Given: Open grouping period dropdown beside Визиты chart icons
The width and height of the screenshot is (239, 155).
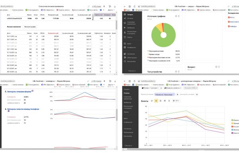Looking at the screenshot, I should pyautogui.click(x=176, y=101).
